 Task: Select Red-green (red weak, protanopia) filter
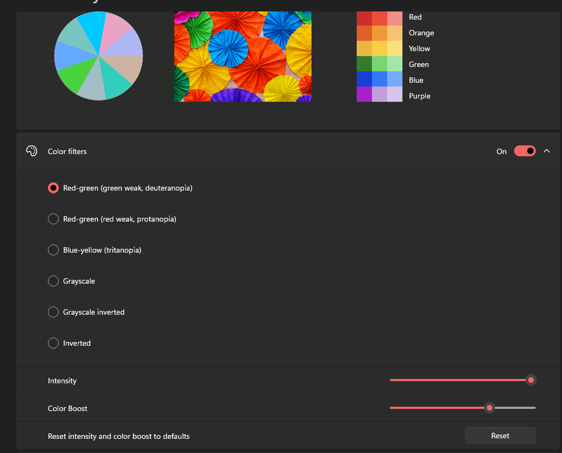coord(53,219)
